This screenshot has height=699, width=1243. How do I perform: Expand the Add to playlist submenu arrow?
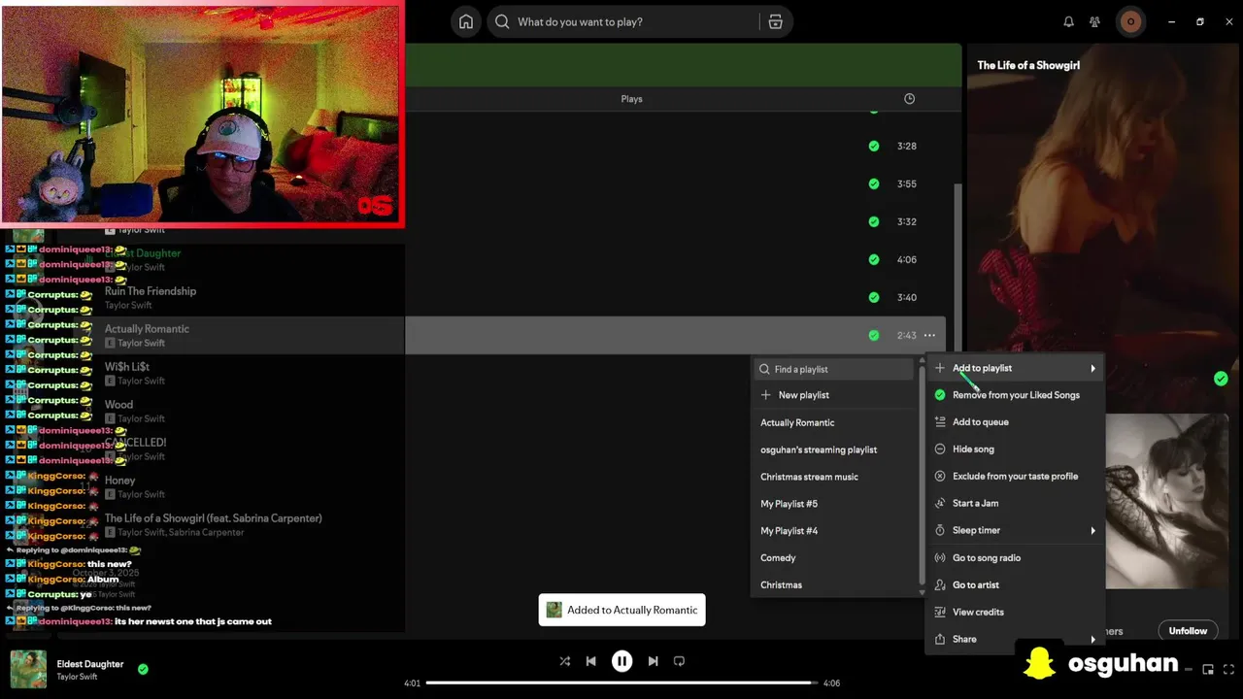(x=1092, y=368)
